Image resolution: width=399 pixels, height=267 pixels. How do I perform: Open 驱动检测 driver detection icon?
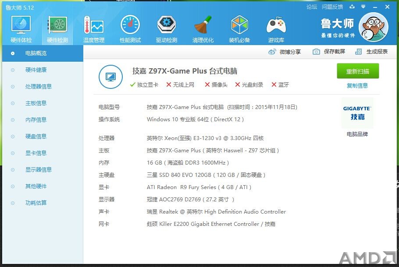click(167, 25)
